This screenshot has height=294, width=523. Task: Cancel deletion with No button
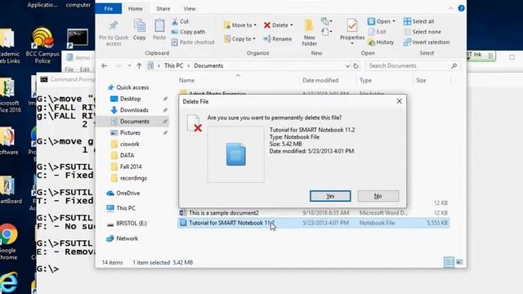(x=378, y=196)
